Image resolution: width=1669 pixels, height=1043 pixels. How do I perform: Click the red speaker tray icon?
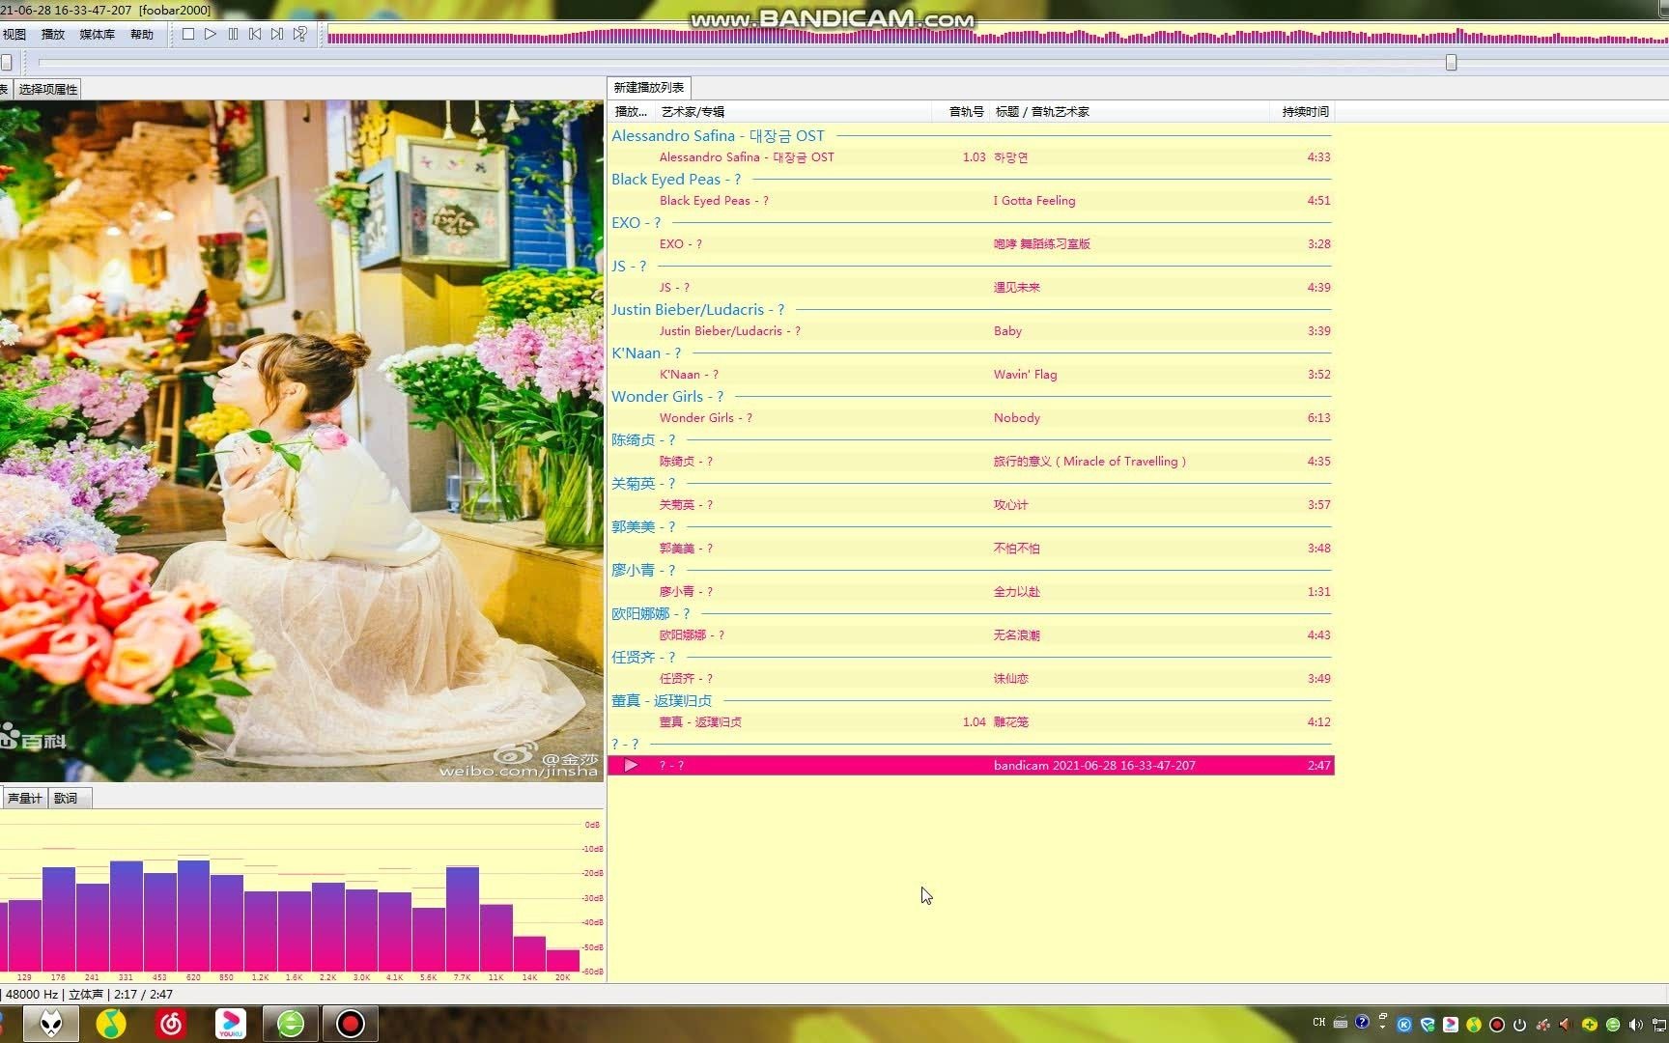coord(1566,1025)
